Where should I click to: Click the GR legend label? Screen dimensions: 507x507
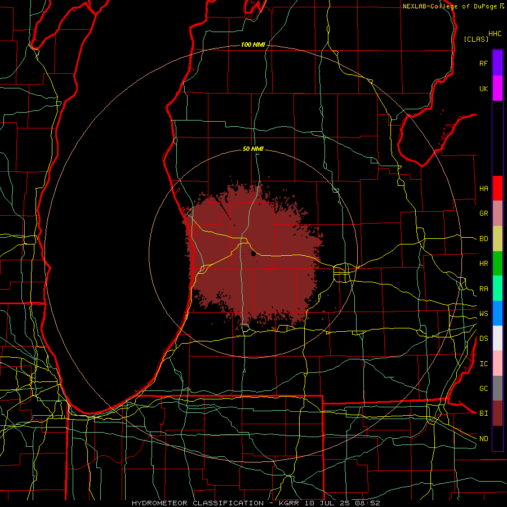click(483, 214)
